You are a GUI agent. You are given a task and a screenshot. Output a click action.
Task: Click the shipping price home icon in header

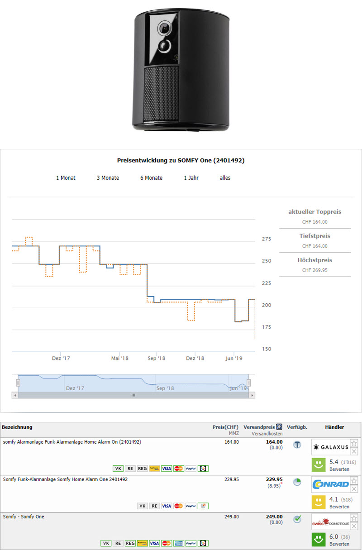(x=279, y=427)
